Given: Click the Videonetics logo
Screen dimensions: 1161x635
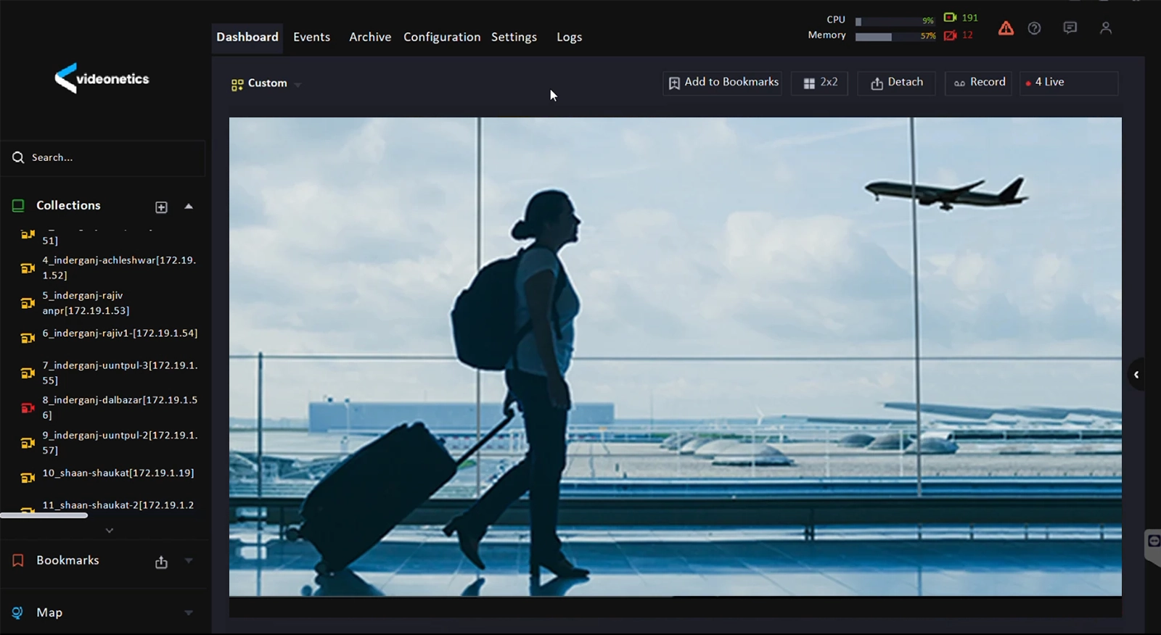Looking at the screenshot, I should tap(102, 78).
